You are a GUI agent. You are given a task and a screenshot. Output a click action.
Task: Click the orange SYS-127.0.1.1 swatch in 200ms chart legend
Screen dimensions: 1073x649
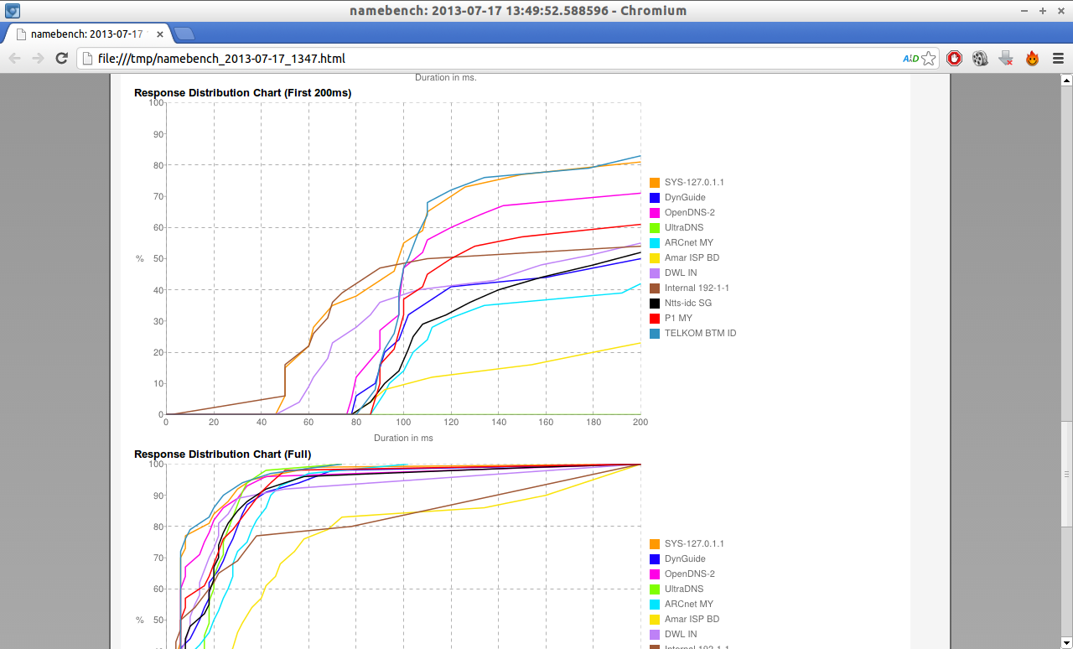pyautogui.click(x=655, y=182)
